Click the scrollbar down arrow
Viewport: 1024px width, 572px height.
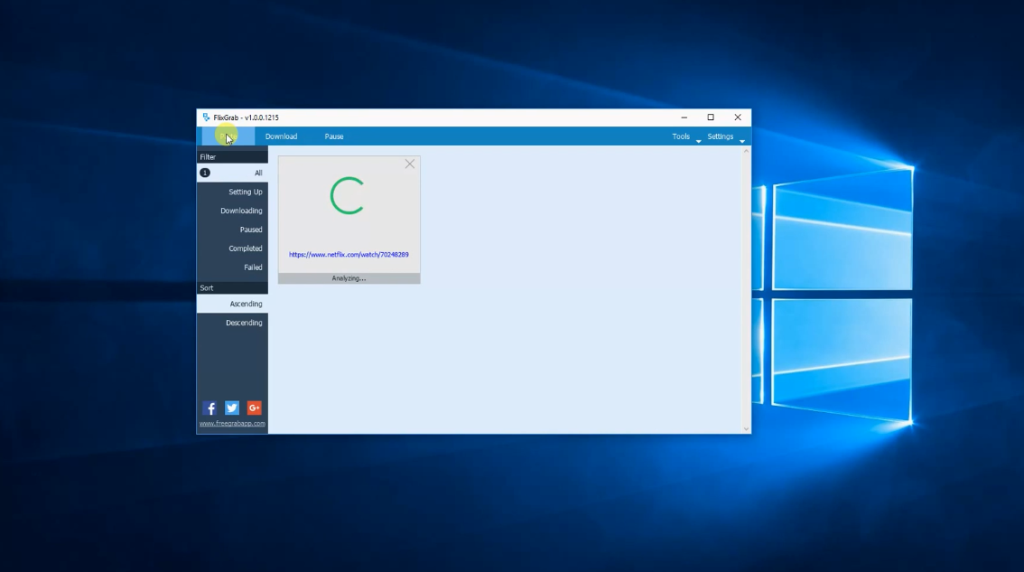click(x=746, y=429)
